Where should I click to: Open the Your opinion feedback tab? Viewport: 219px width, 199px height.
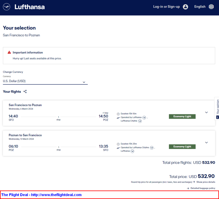pyautogui.click(x=217, y=108)
